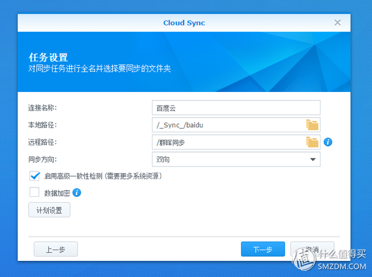Image resolution: width=372 pixels, height=277 pixels.
Task: Click 连接名称 label
Action: [x=42, y=108]
